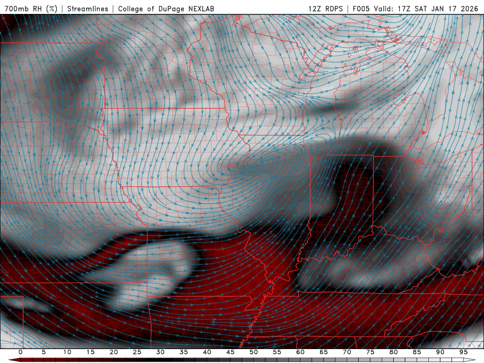Image resolution: width=484 pixels, height=363 pixels.
Task: Click the "15" label on the humidity scale
Action: coord(90,352)
